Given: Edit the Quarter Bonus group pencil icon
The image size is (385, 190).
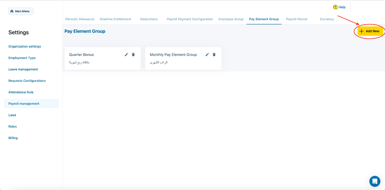Looking at the screenshot, I should 126,55.
